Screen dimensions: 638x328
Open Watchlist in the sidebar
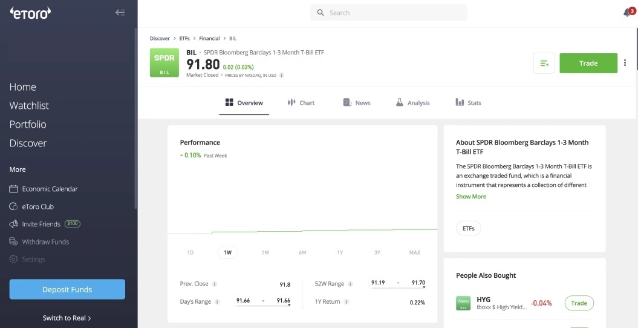click(29, 106)
